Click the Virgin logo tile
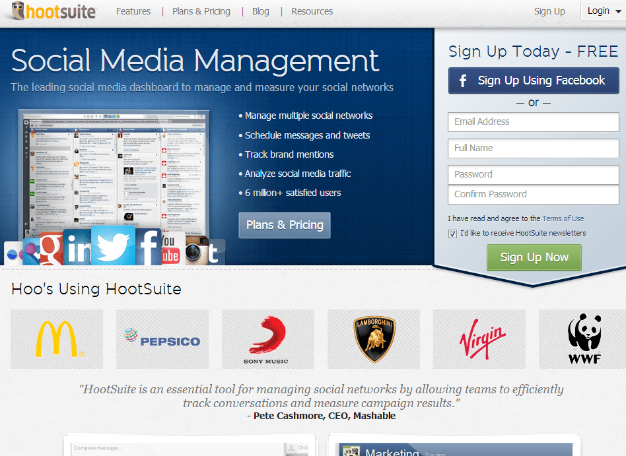Screen dimensions: 626x456 (479, 339)
